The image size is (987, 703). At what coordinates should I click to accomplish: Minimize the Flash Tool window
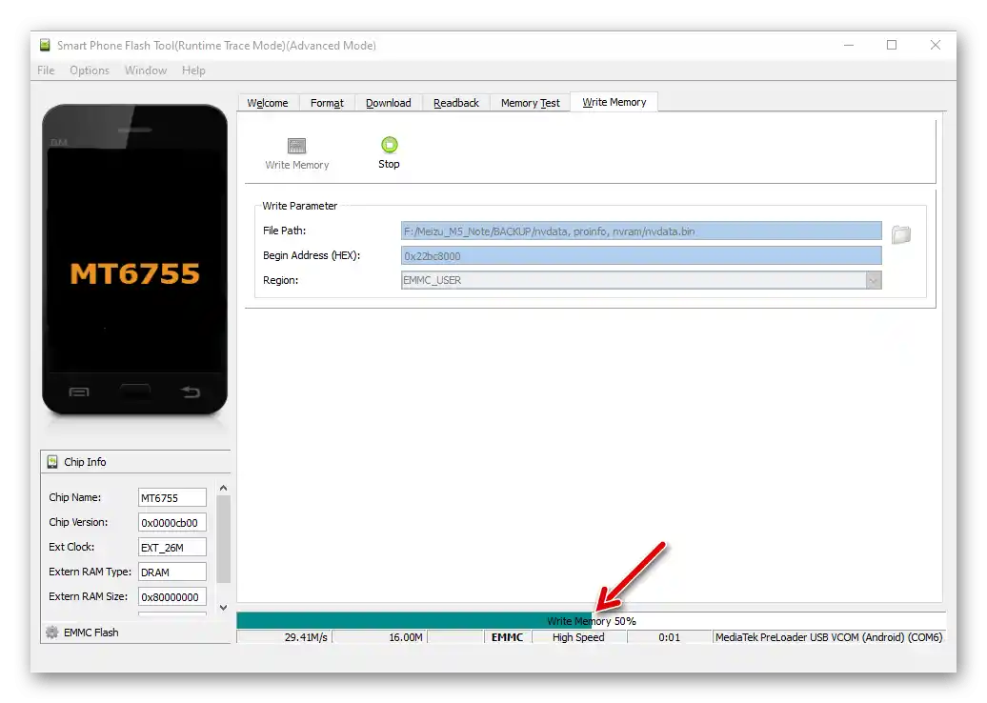pyautogui.click(x=849, y=46)
